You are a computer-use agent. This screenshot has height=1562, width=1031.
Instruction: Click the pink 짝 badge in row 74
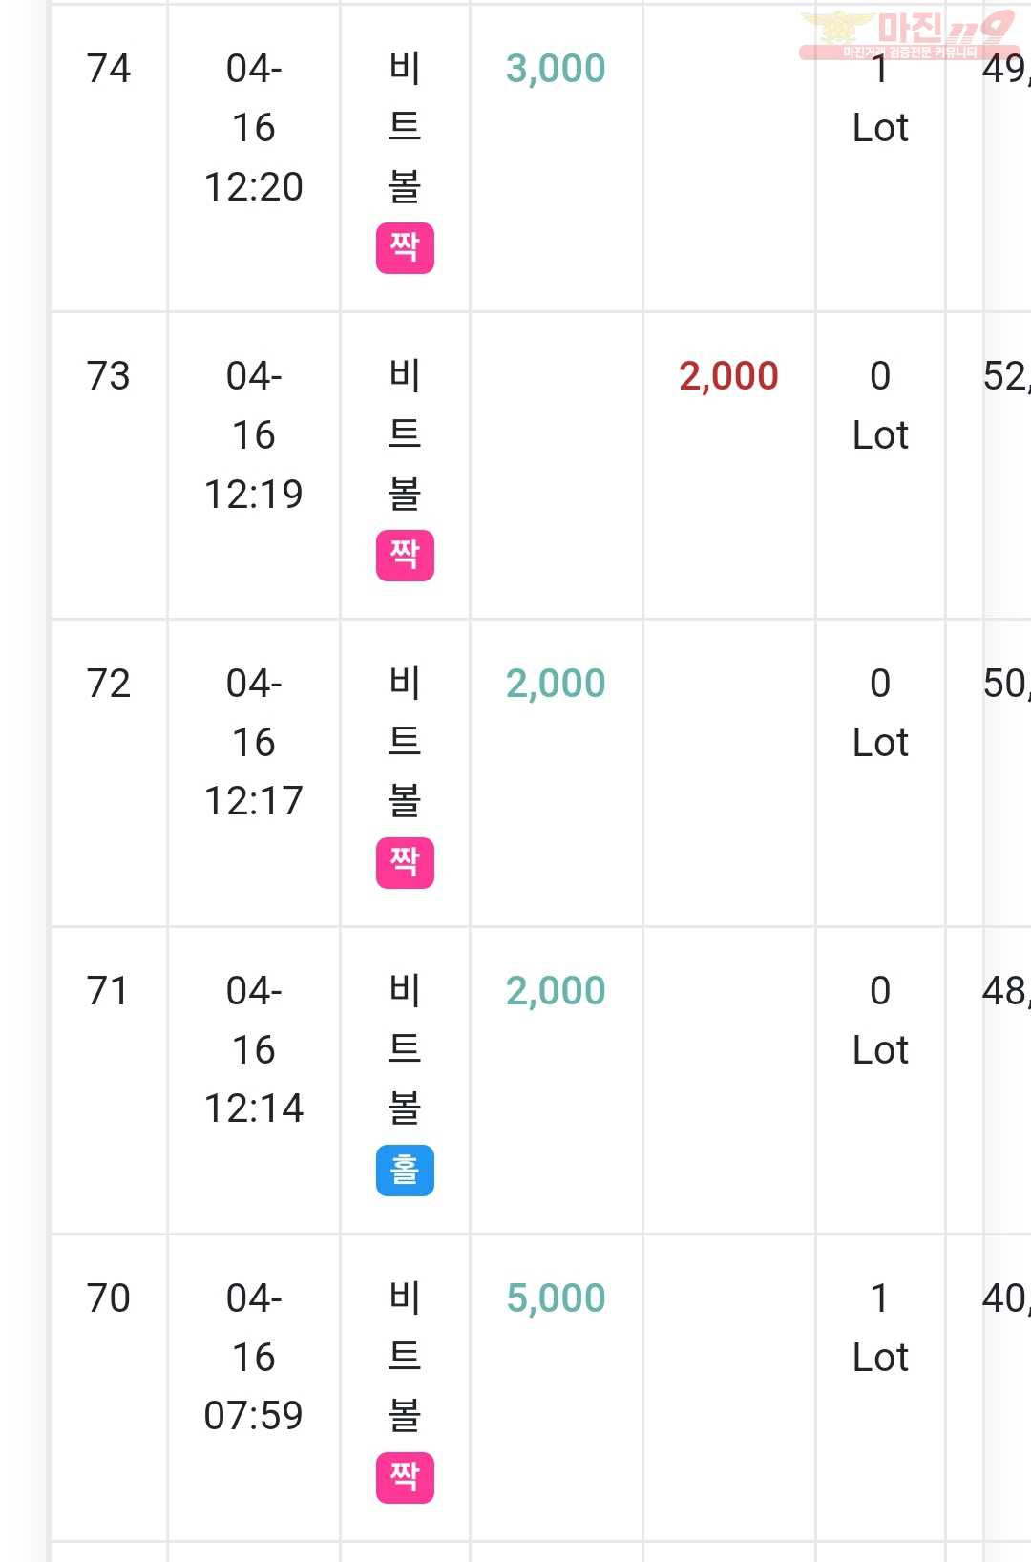coord(405,248)
